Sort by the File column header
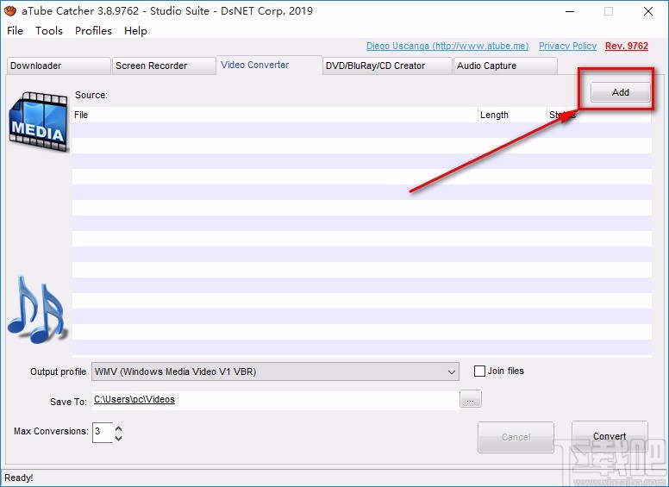Image resolution: width=669 pixels, height=487 pixels. click(x=275, y=115)
